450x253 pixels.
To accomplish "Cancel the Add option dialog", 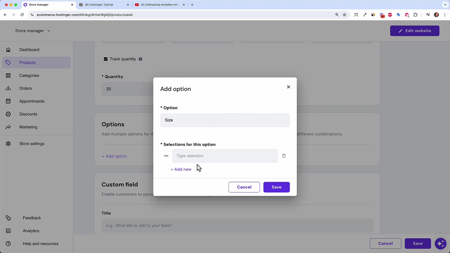I will coord(244,187).
